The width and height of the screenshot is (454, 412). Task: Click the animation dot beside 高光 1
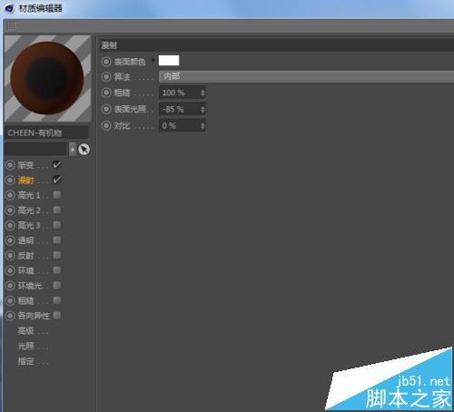(10, 195)
